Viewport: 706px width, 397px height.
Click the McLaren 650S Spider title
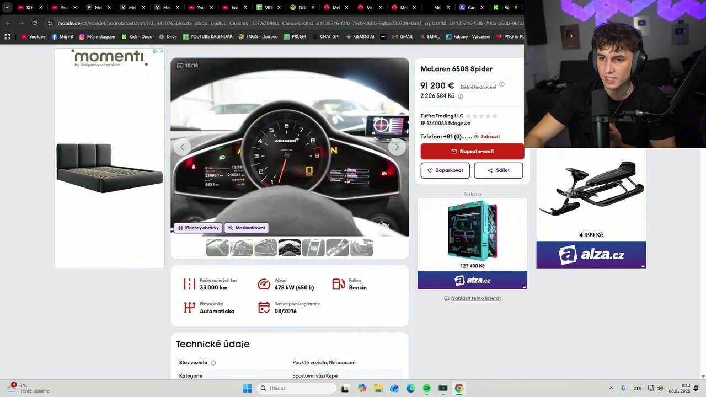click(456, 69)
